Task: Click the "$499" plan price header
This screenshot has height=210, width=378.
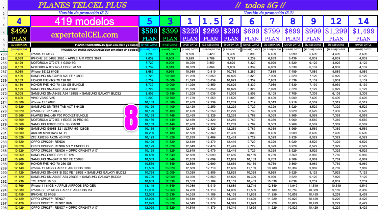Action: click(x=19, y=31)
